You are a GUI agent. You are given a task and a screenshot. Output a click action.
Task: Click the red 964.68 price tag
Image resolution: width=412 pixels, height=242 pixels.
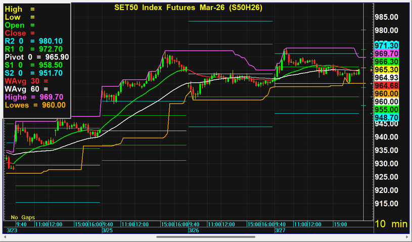(x=387, y=85)
